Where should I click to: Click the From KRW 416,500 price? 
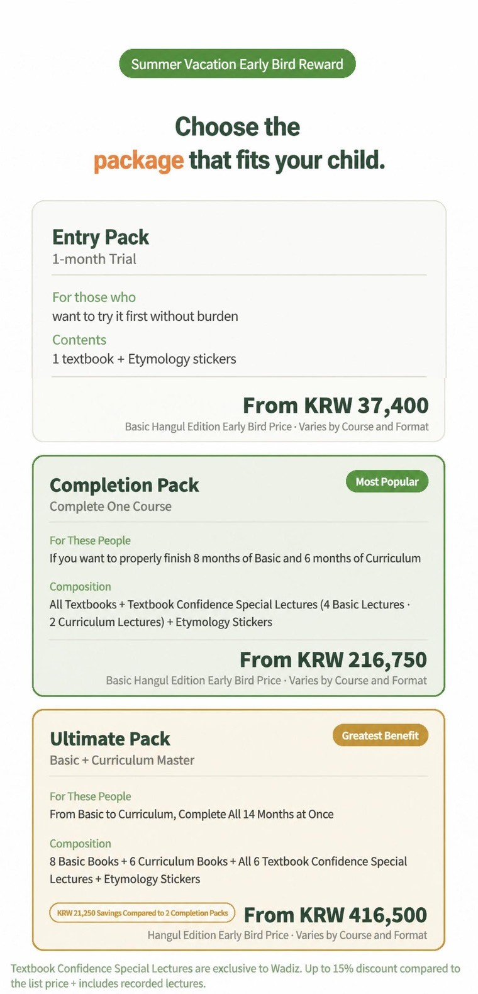[x=335, y=915]
